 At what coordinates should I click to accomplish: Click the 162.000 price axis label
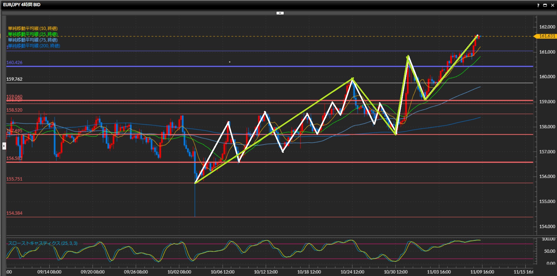point(547,27)
